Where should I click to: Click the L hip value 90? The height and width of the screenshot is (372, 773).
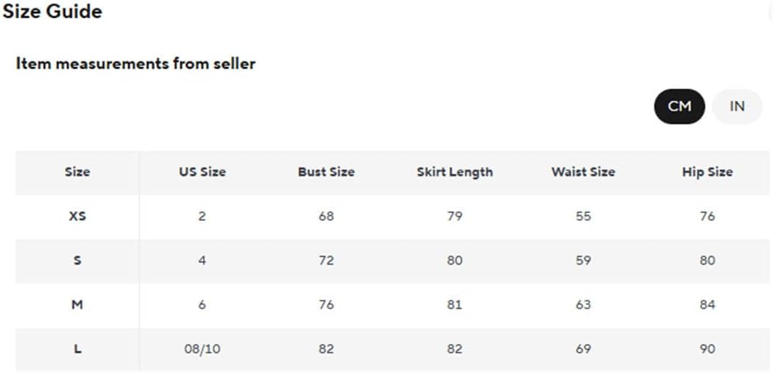click(x=707, y=349)
